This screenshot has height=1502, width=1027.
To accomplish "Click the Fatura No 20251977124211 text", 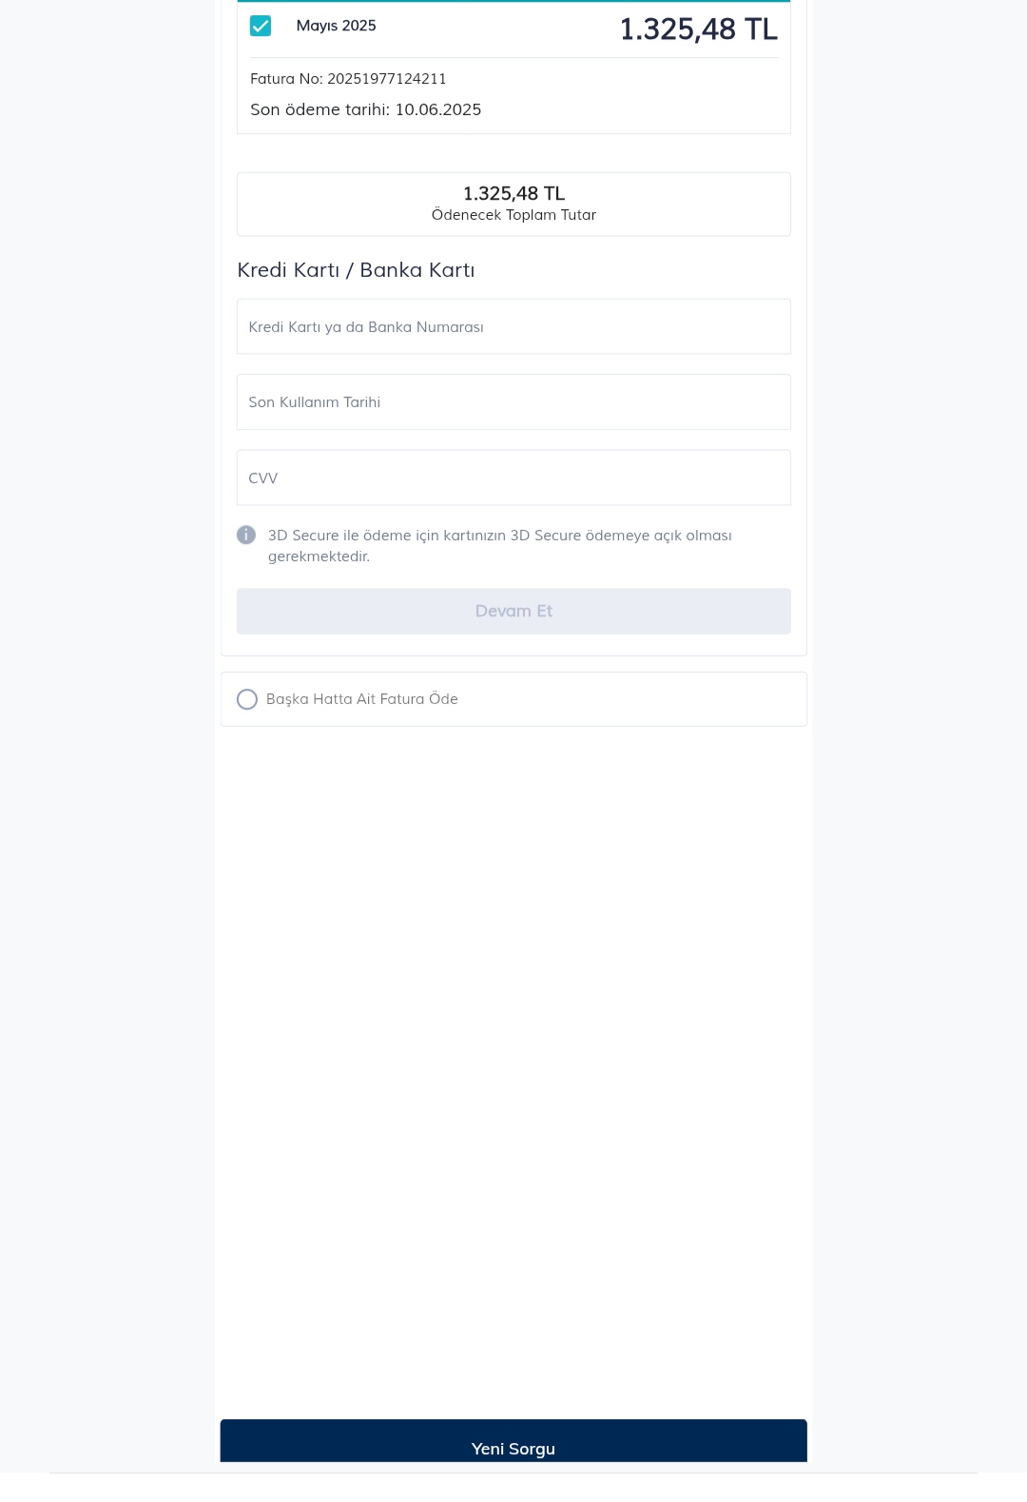I will (348, 79).
